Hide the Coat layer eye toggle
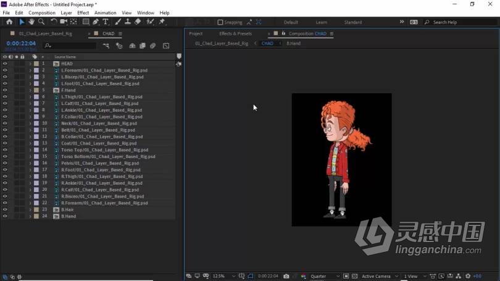Image resolution: width=500 pixels, height=281 pixels. 5,143
